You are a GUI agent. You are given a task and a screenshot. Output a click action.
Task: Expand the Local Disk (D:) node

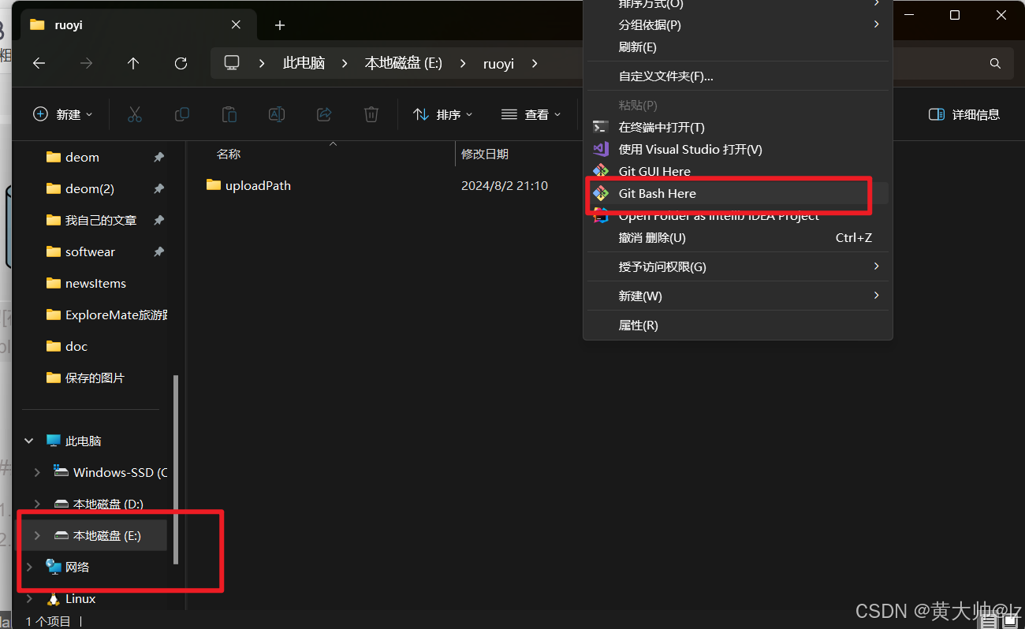pyautogui.click(x=37, y=504)
